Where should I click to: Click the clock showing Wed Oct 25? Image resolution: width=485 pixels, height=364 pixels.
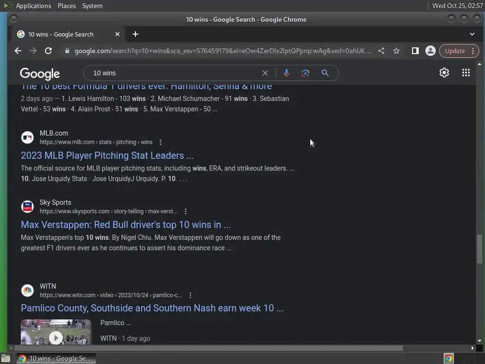point(458,6)
